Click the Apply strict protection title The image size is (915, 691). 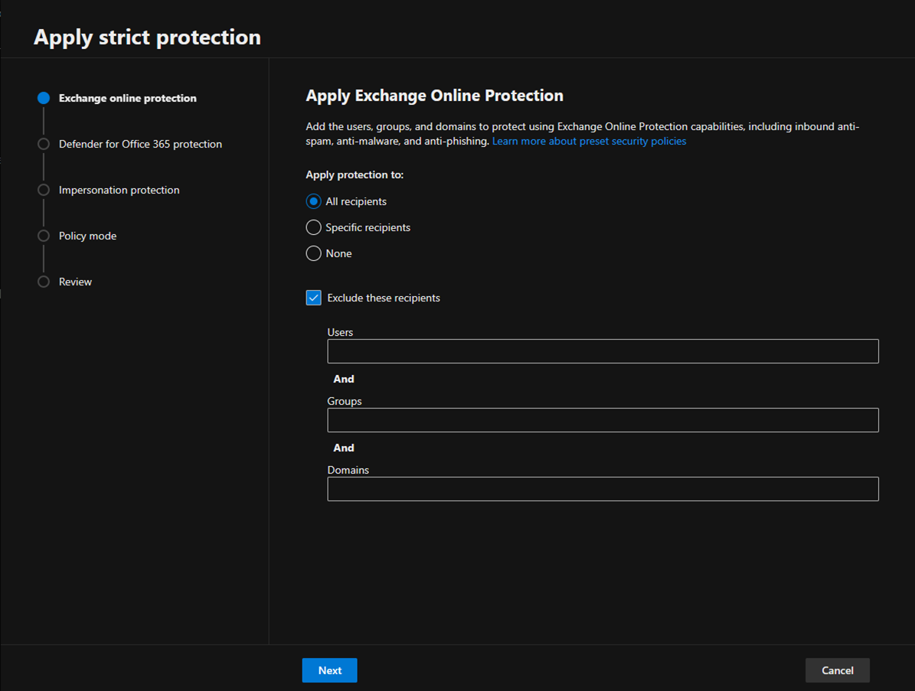click(147, 37)
